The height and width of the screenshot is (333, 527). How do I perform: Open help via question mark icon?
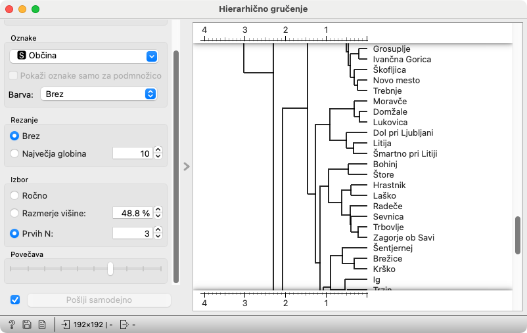coord(12,324)
